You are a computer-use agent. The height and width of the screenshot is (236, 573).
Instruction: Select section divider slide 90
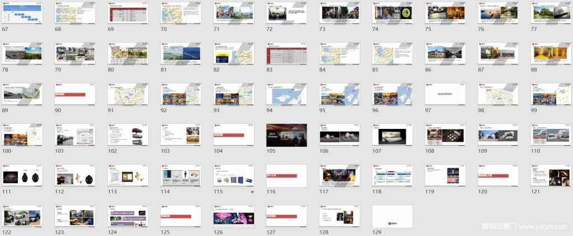75,94
